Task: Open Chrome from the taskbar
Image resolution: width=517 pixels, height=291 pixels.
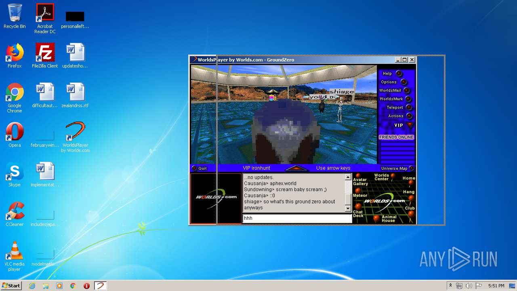Action: tap(73, 286)
